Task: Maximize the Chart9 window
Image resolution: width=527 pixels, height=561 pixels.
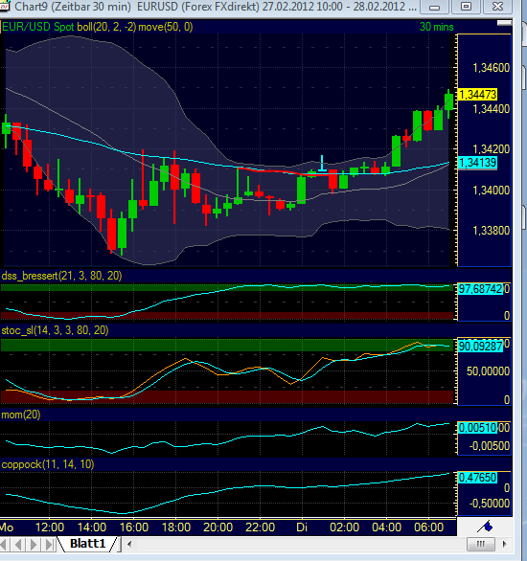Action: click(466, 7)
